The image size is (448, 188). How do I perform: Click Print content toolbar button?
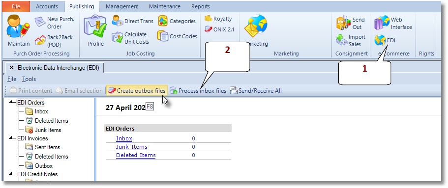coord(31,91)
